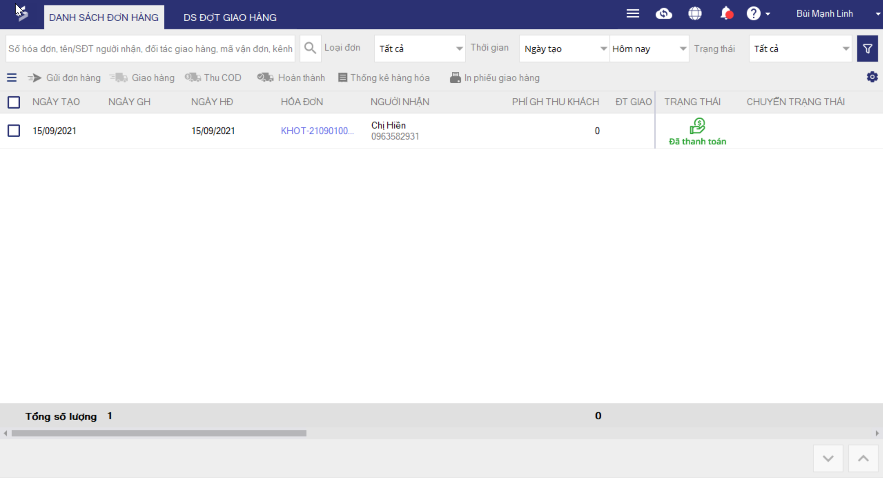The height and width of the screenshot is (478, 883).
Task: Click the TRẠNG THÁI column header
Action: (x=693, y=102)
